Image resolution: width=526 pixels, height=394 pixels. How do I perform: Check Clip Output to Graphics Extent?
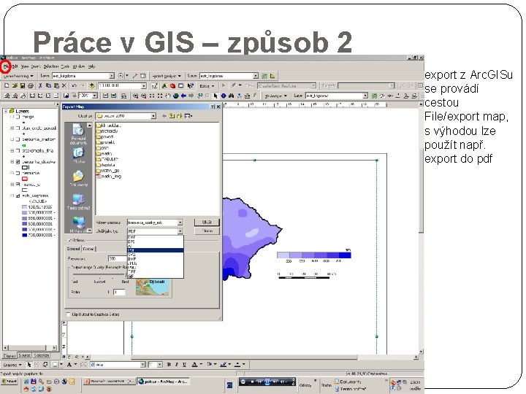click(69, 314)
